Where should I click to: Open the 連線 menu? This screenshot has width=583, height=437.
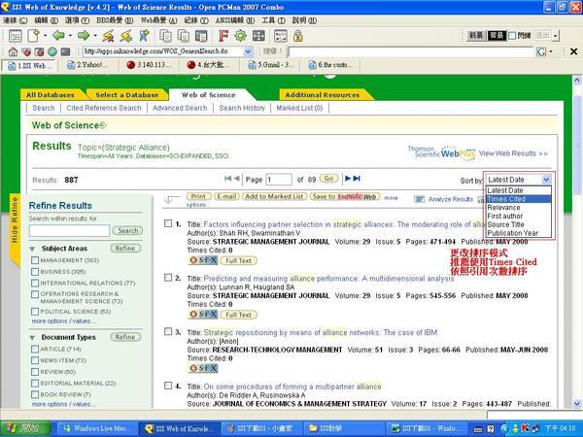(16, 20)
